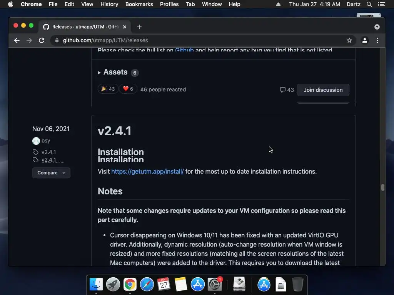Open the Chrome application menu
This screenshot has width=394, height=295.
click(x=31, y=4)
